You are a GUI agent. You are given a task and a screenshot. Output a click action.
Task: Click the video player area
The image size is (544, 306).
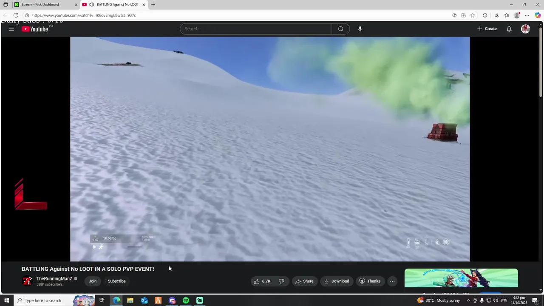pos(270,149)
